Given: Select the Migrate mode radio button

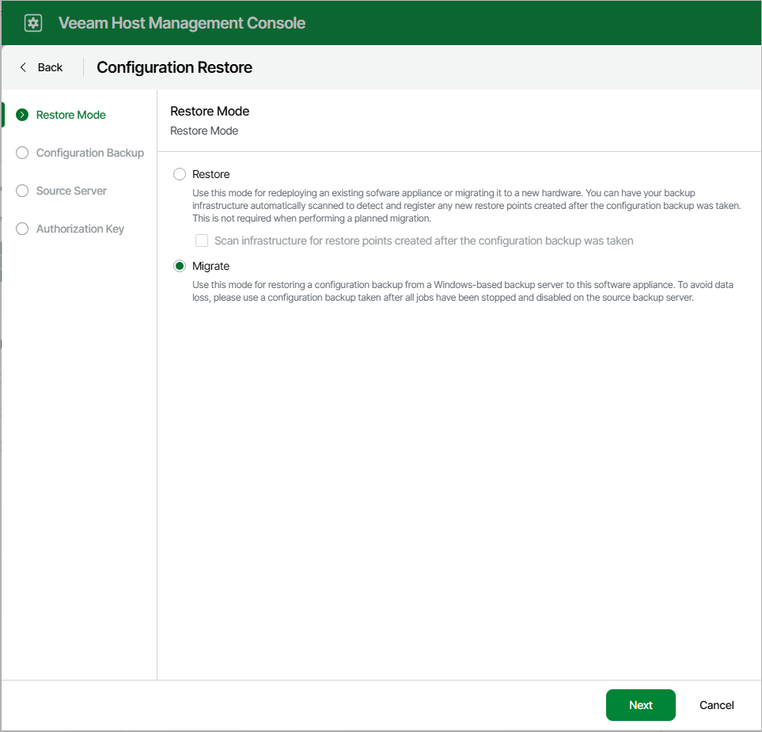Looking at the screenshot, I should click(179, 266).
